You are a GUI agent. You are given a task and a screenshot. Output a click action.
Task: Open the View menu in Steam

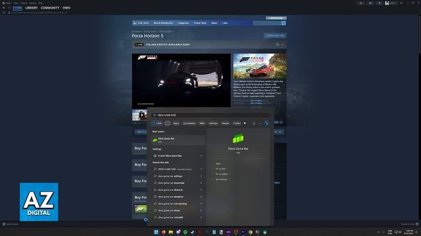tap(16, 3)
